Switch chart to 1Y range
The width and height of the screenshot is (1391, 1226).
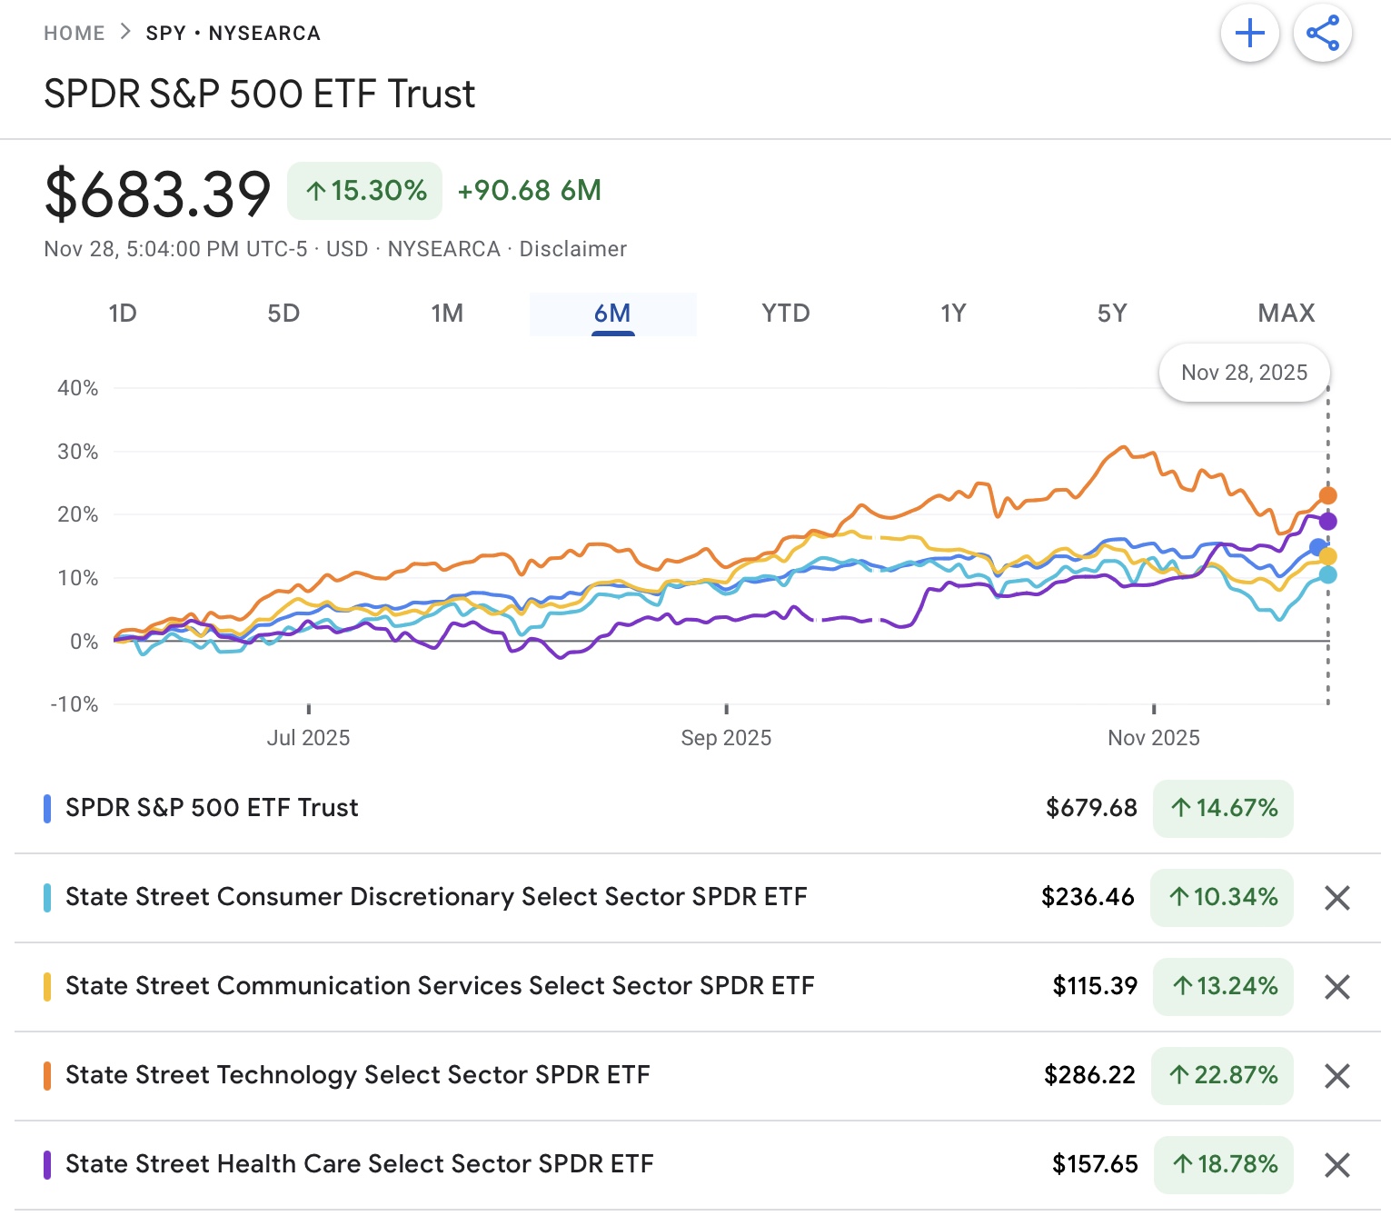pyautogui.click(x=953, y=314)
